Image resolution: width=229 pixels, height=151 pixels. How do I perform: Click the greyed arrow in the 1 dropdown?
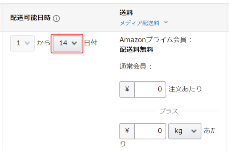coord(27,43)
